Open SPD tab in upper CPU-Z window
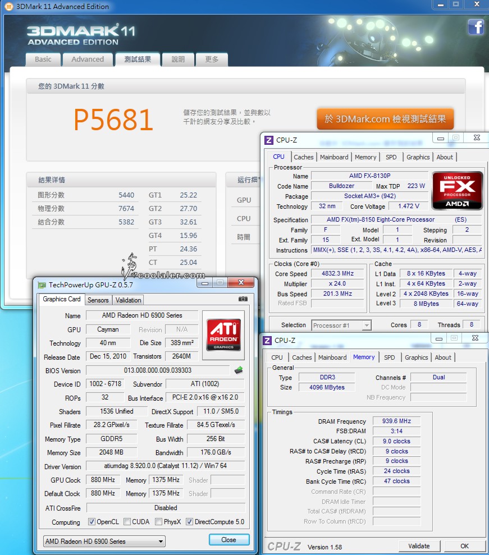489x555 pixels. coord(391,157)
